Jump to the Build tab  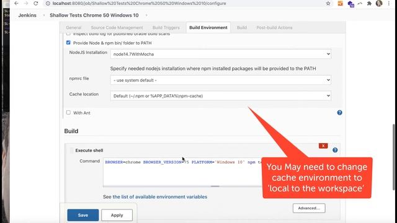click(242, 27)
